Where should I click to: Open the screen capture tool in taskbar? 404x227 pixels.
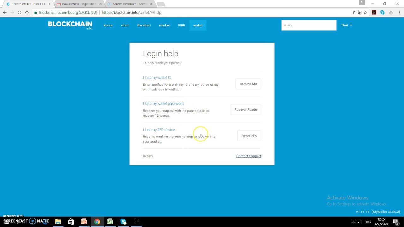[136, 222]
